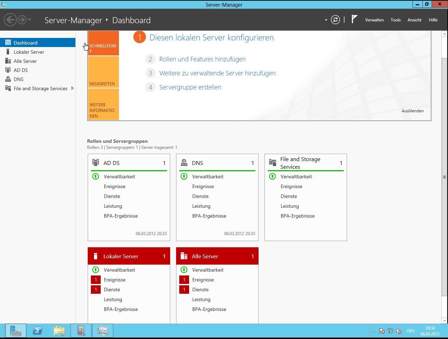Click Lokaler Server tile icon

95,256
